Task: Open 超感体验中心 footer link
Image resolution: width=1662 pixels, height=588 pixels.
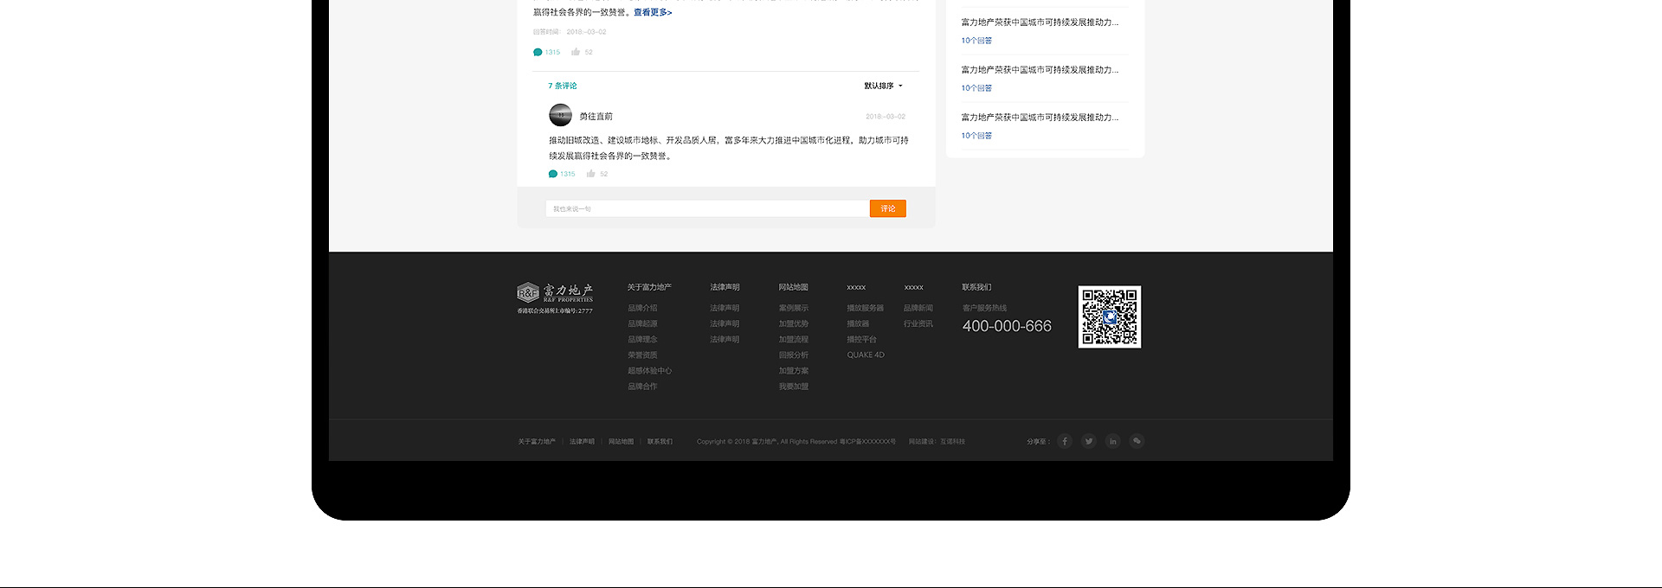Action: click(649, 371)
